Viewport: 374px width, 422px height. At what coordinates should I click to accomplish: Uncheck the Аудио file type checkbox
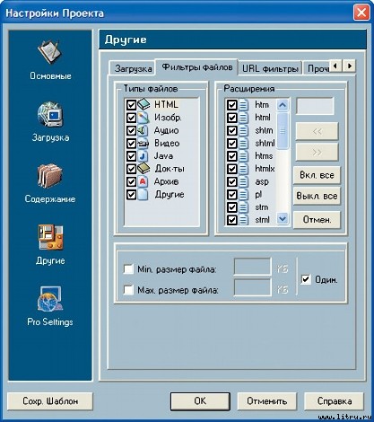[x=131, y=130]
